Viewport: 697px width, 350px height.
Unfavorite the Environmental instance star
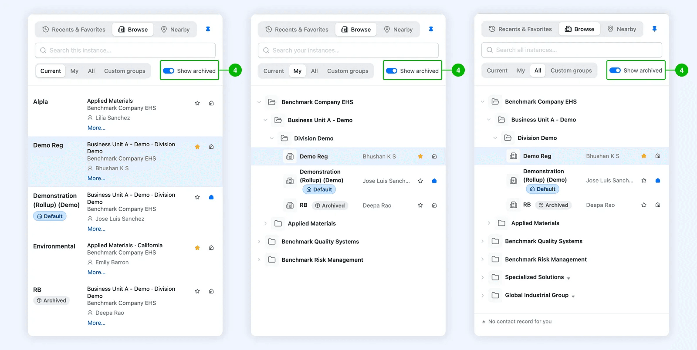click(x=197, y=248)
